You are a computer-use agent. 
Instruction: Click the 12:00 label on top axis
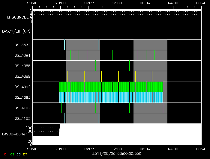[117, 3]
